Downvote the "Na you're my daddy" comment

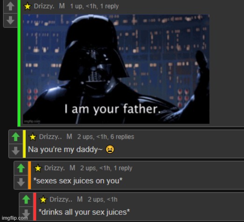(16, 151)
